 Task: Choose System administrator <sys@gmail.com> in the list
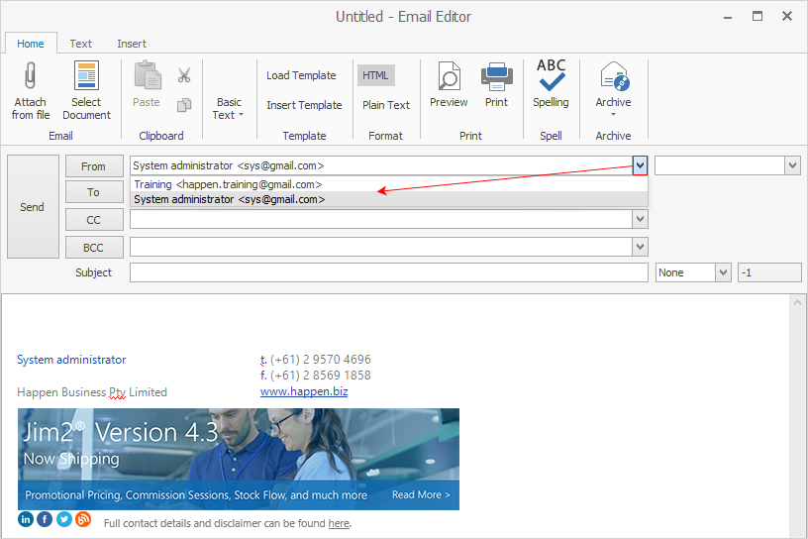(389, 199)
